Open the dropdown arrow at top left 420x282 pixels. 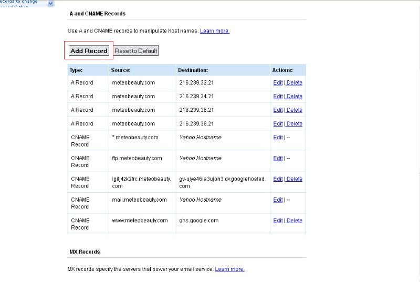(50, 4)
